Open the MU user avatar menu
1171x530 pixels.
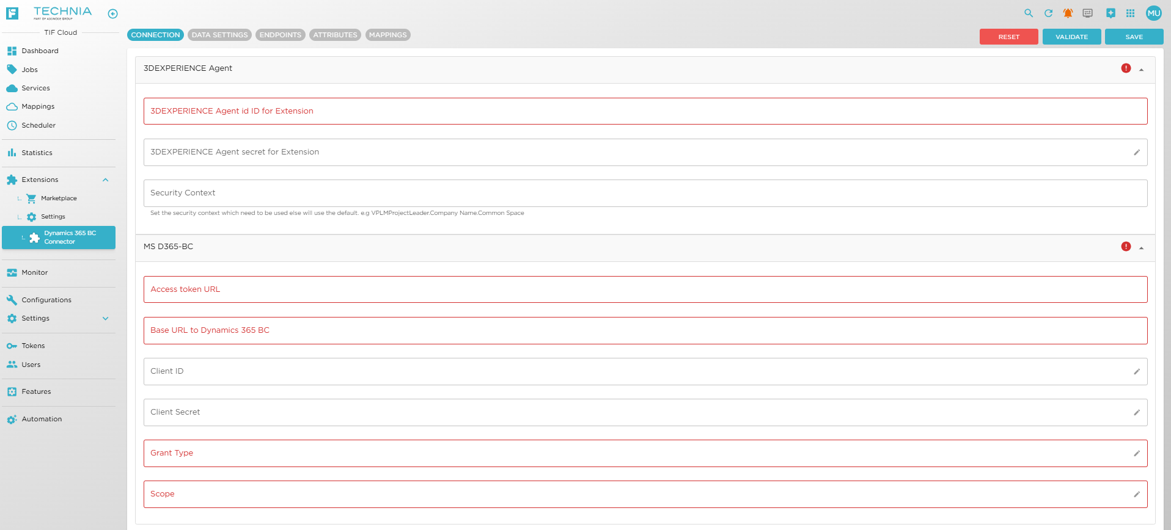(x=1153, y=13)
